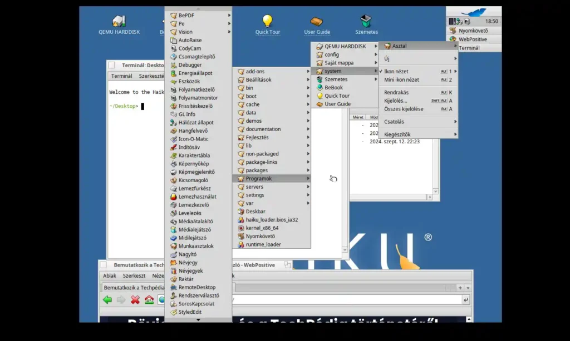Open StyledEdit text editor entry
Screen dimensions: 570x341
[x=198, y=312]
